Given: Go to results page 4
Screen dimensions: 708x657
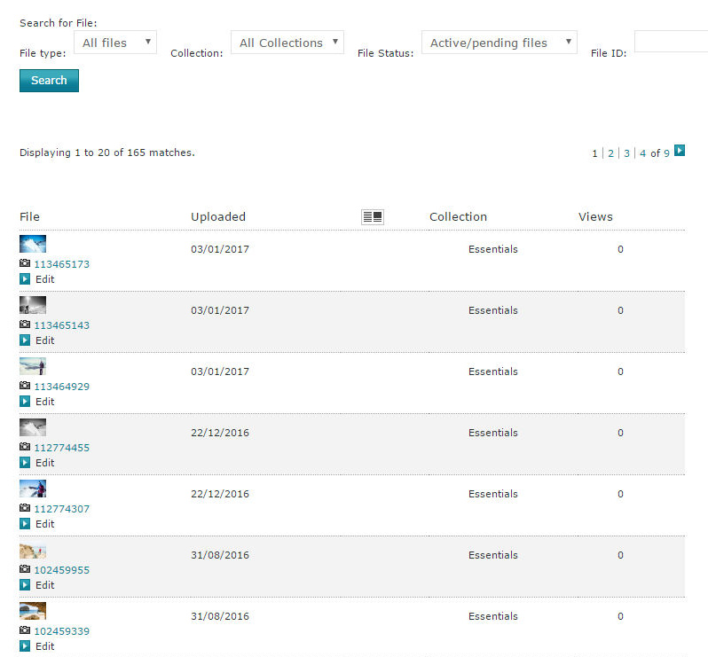Looking at the screenshot, I should tap(642, 153).
